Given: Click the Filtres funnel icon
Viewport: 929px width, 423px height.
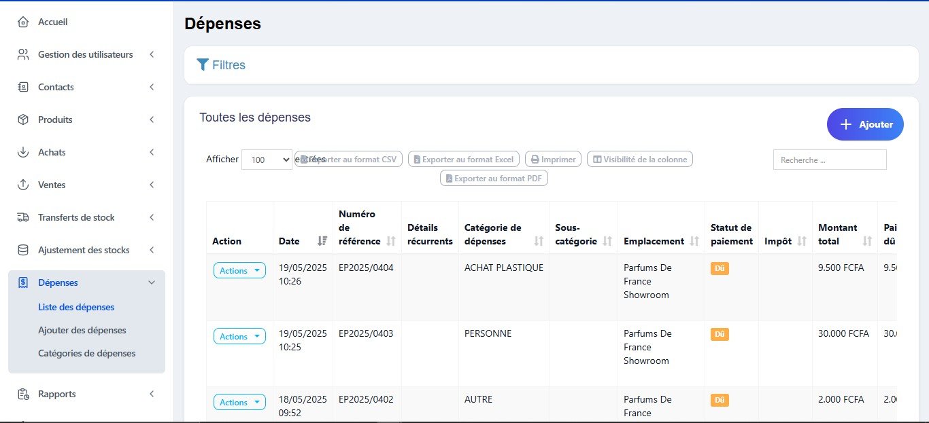Looking at the screenshot, I should tap(203, 65).
